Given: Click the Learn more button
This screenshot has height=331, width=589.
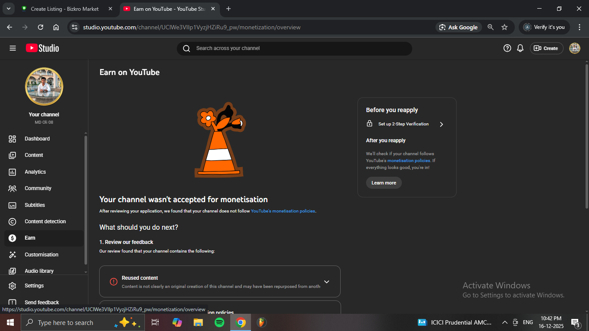Looking at the screenshot, I should [x=384, y=183].
